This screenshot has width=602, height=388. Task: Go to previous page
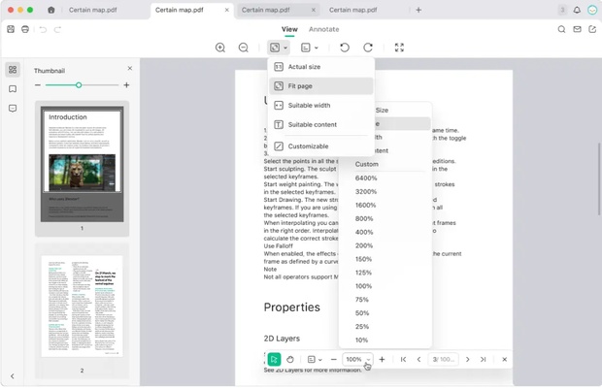pyautogui.click(x=418, y=359)
